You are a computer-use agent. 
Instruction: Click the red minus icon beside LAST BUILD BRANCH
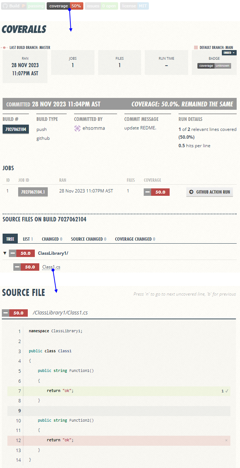click(4, 47)
